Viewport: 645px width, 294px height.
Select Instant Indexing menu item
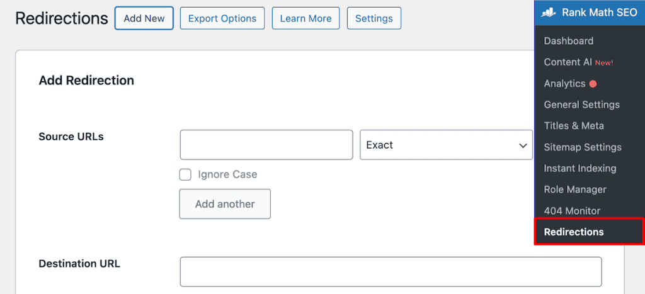point(579,168)
